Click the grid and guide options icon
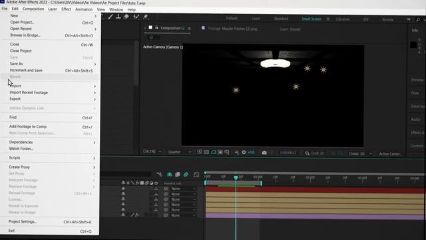426x240 pixels. [227, 152]
